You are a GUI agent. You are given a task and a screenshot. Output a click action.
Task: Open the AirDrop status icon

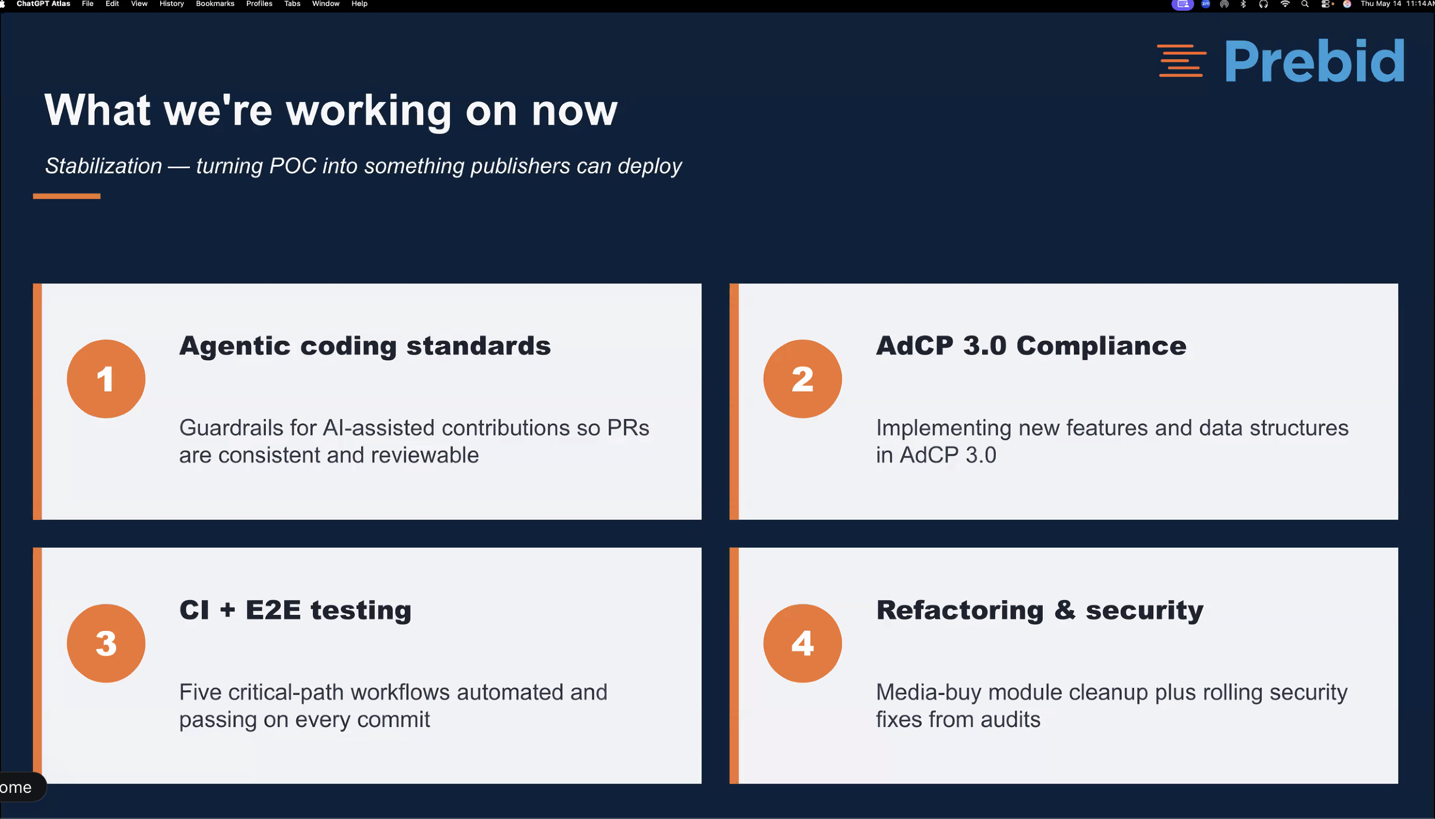(1224, 4)
